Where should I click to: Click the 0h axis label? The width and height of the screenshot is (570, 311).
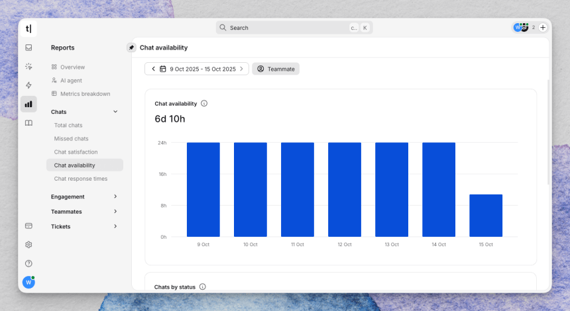(164, 237)
